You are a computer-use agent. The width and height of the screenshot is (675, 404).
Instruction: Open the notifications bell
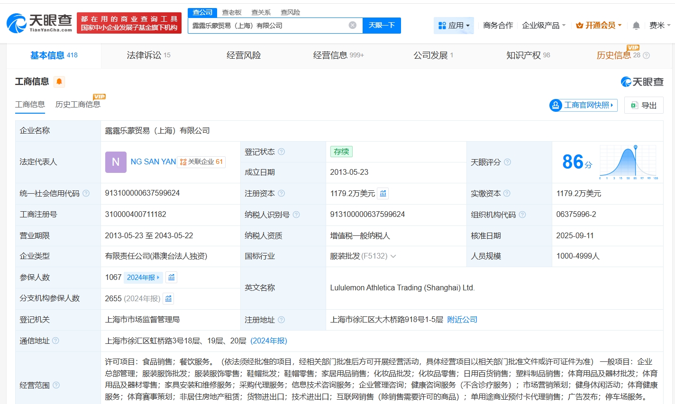(x=636, y=26)
